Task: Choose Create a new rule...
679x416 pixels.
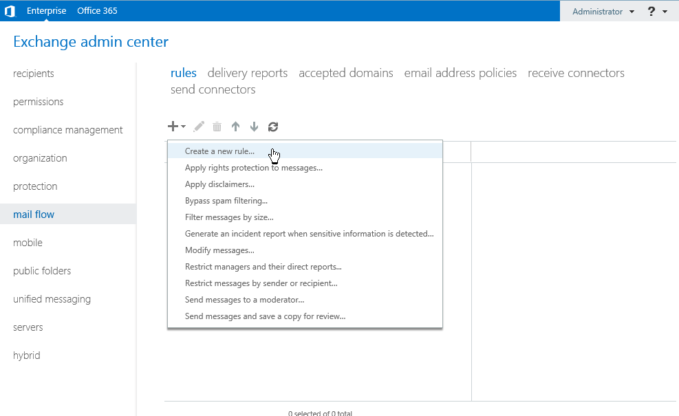Action: pyautogui.click(x=305, y=151)
